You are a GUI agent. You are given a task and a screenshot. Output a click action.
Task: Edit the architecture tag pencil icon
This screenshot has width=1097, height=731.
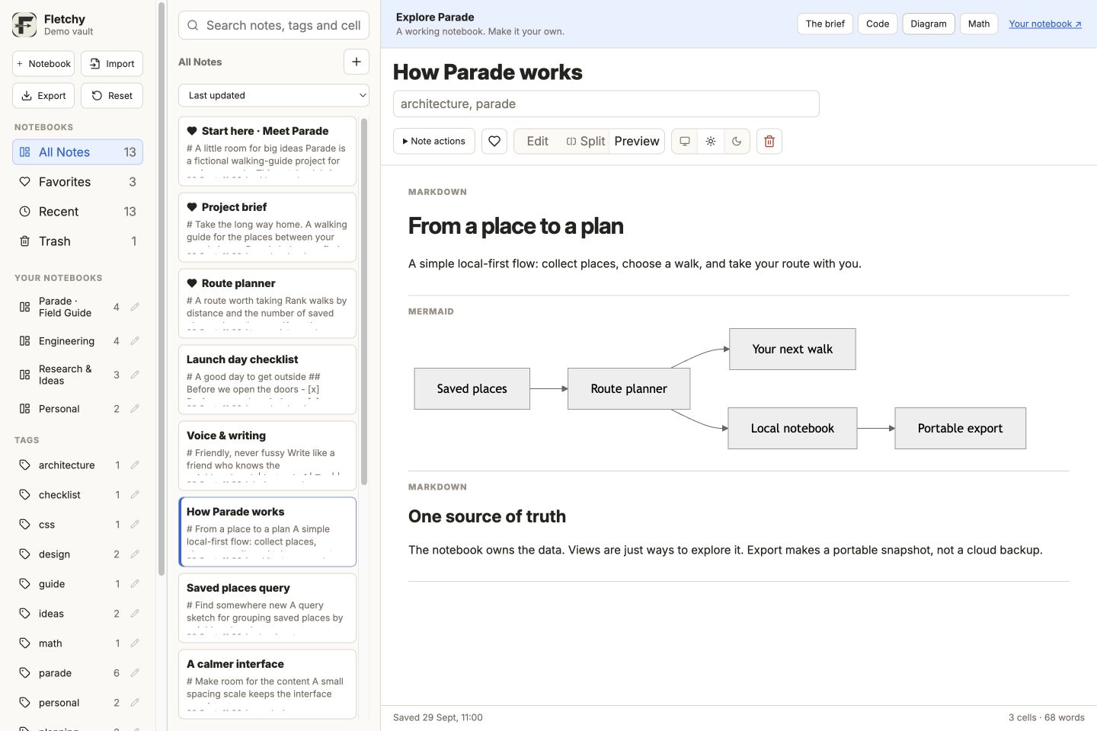pyautogui.click(x=135, y=465)
